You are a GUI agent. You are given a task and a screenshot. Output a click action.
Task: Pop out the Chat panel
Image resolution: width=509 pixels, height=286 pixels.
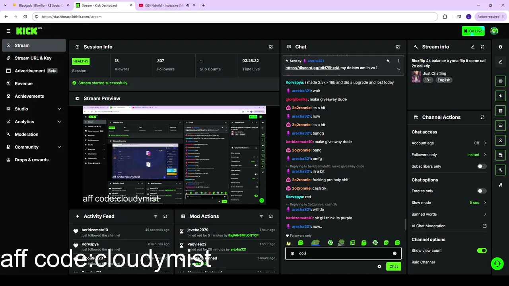pos(398,47)
